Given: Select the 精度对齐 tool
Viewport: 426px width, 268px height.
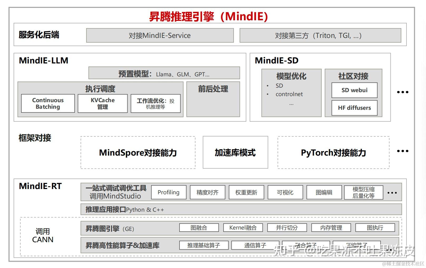Looking at the screenshot, I should (x=207, y=192).
